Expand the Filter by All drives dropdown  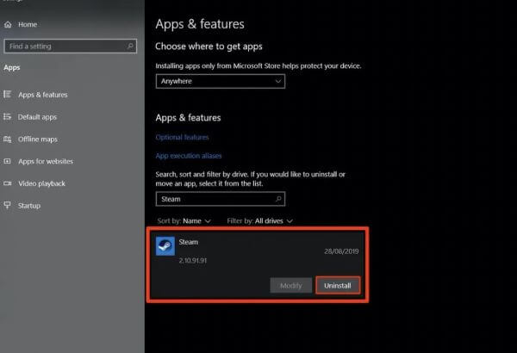click(x=260, y=220)
